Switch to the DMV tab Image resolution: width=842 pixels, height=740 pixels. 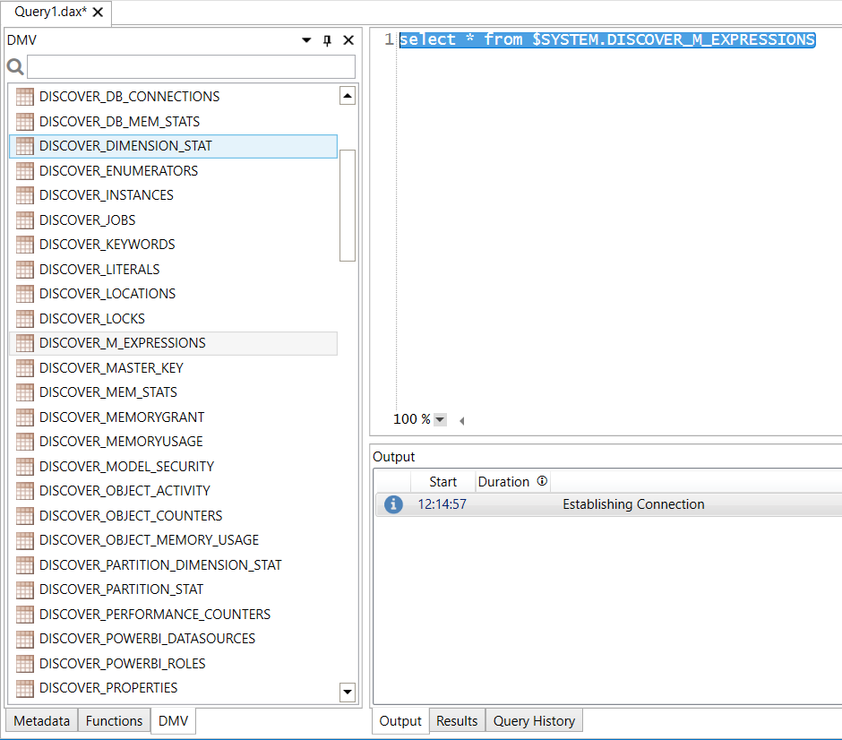[174, 720]
